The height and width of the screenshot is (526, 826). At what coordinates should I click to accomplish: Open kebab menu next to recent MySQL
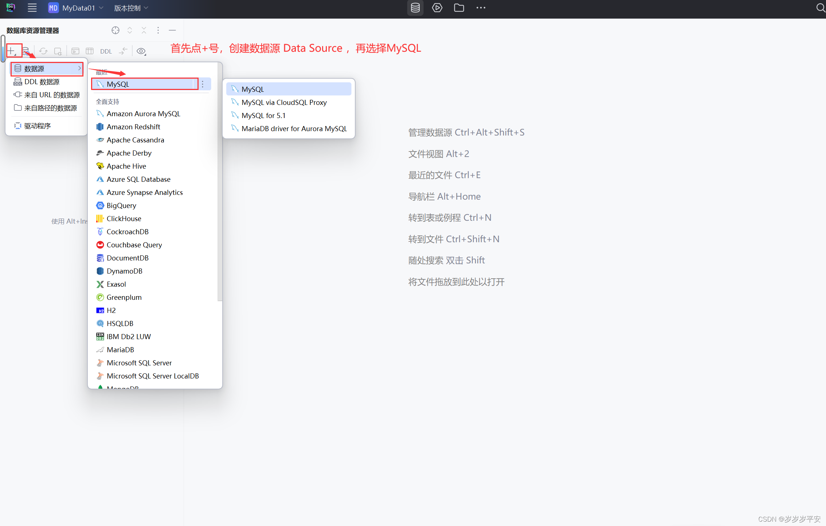[x=203, y=84]
